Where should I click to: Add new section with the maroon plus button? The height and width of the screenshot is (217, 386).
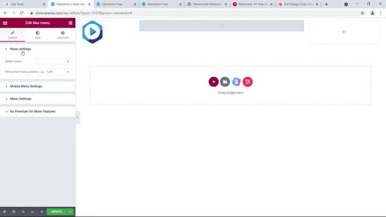pyautogui.click(x=214, y=82)
